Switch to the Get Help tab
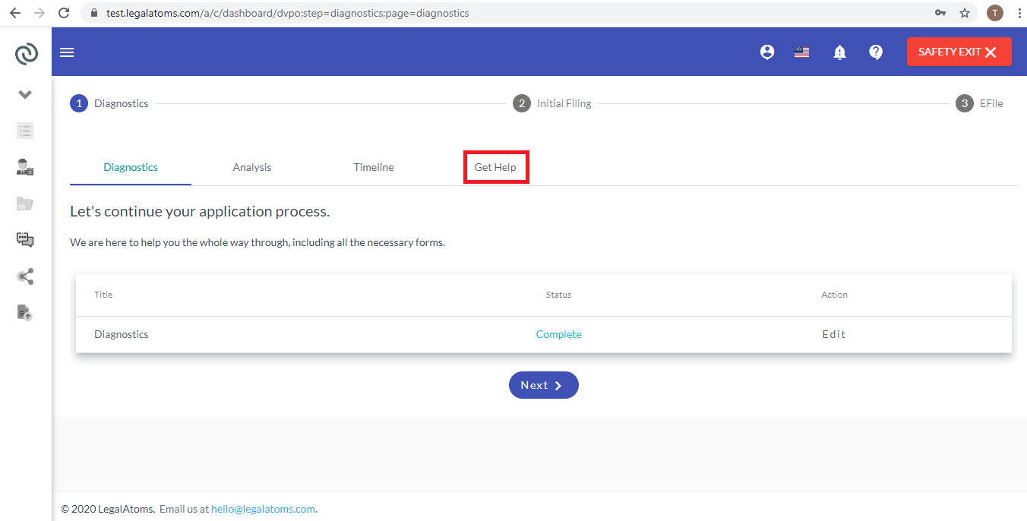The width and height of the screenshot is (1027, 521). click(495, 167)
